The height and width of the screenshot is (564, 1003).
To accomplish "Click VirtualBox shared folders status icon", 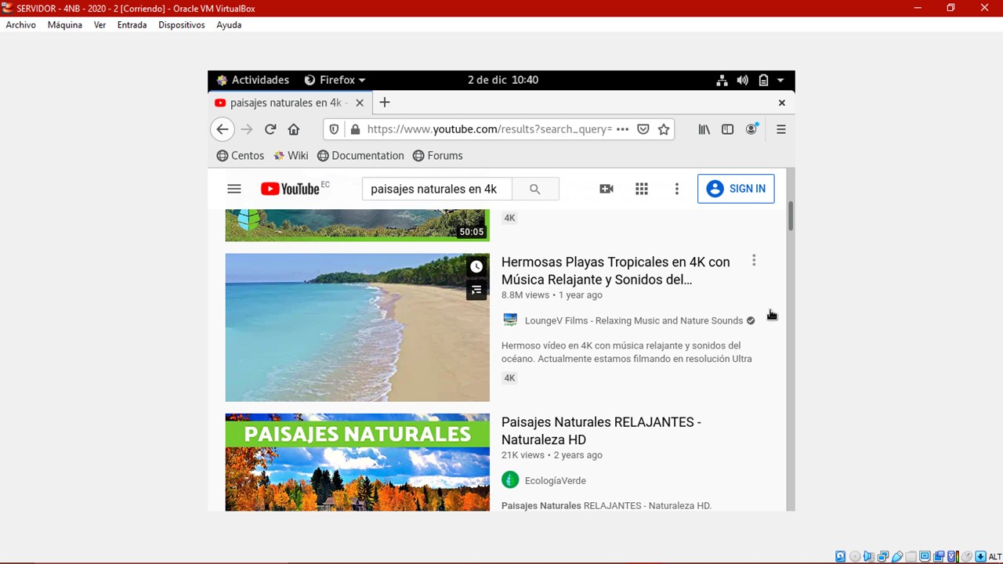I will (x=911, y=557).
